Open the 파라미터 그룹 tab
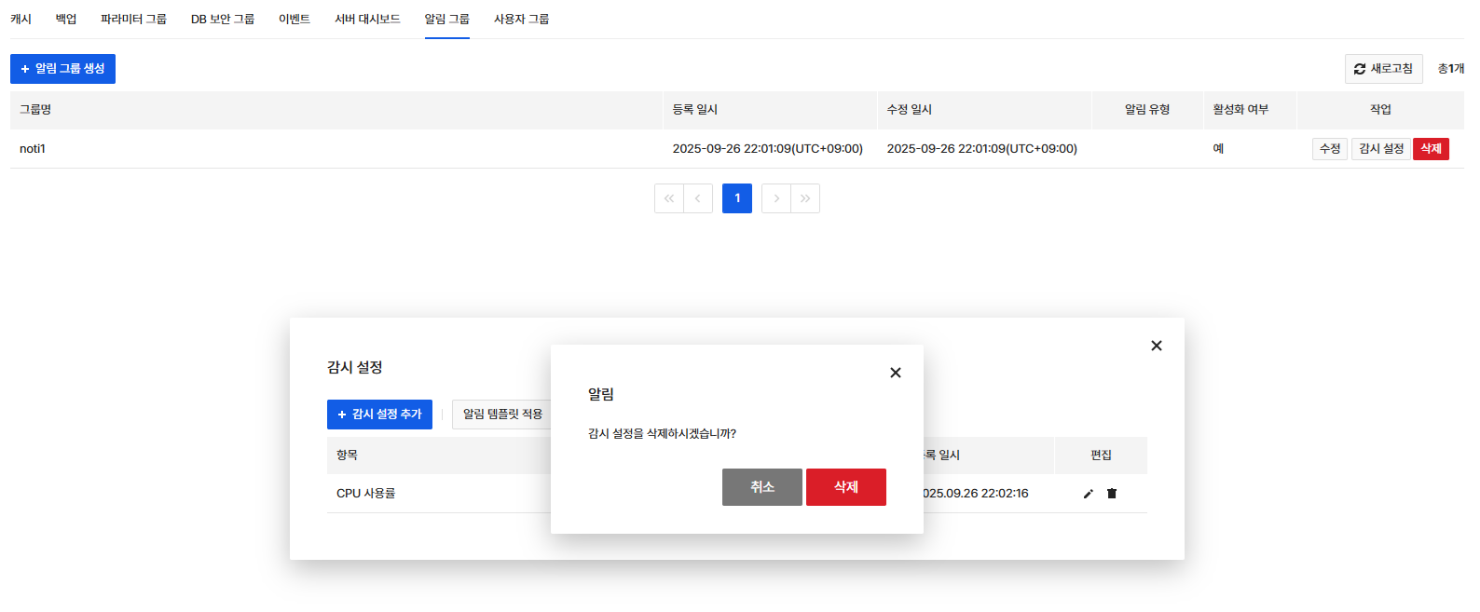 tap(133, 19)
